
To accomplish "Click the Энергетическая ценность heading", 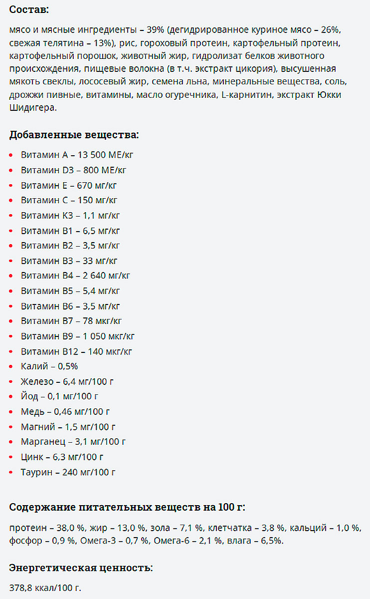I will (x=81, y=568).
